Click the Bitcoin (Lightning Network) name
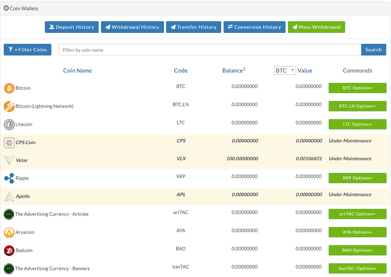 pyautogui.click(x=45, y=106)
